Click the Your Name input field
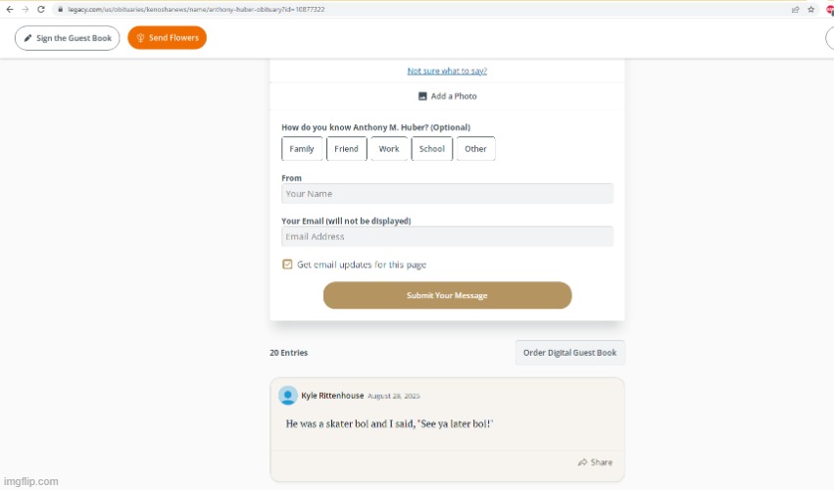 click(447, 194)
